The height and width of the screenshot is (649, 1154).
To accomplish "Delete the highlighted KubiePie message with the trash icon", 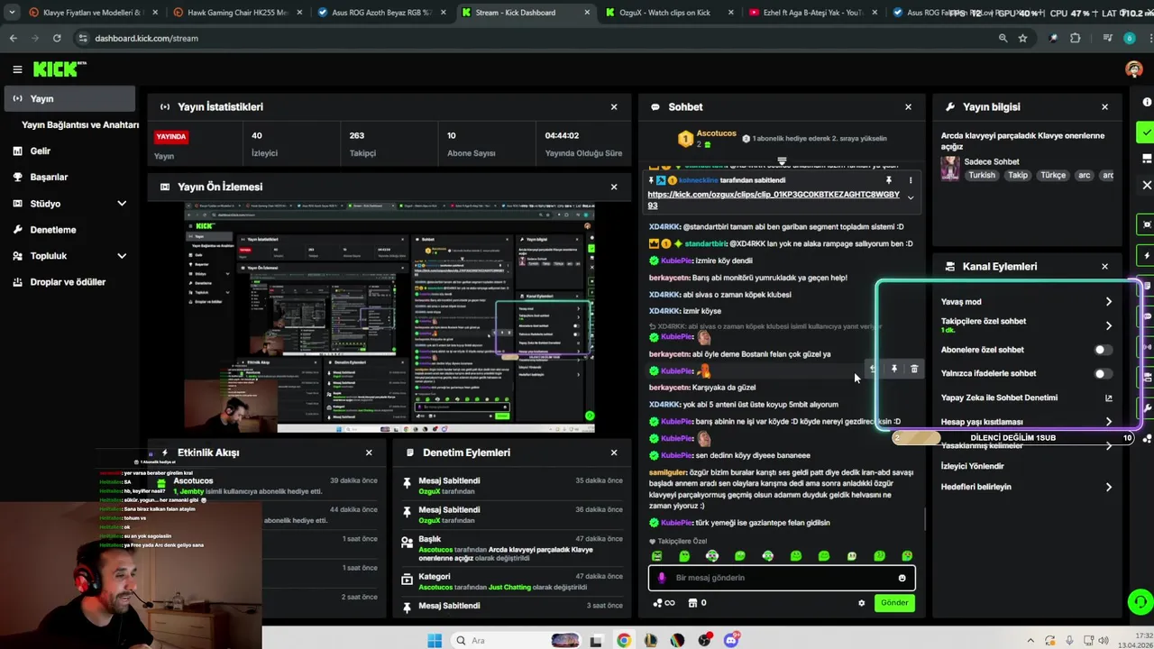I will coord(914,369).
